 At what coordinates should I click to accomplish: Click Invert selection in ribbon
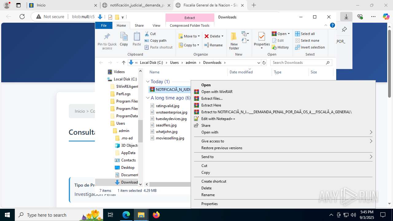310,47
